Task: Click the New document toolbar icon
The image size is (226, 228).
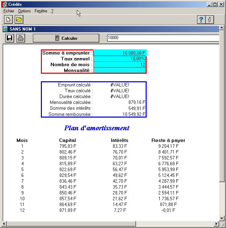Action: [8, 19]
